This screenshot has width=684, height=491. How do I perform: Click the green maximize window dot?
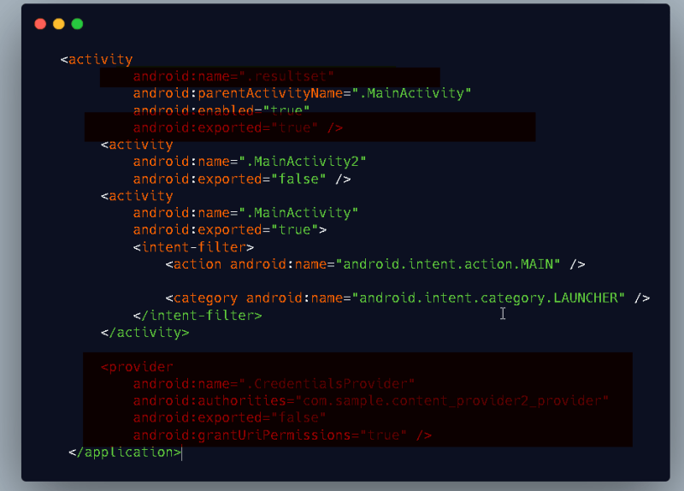[x=77, y=24]
